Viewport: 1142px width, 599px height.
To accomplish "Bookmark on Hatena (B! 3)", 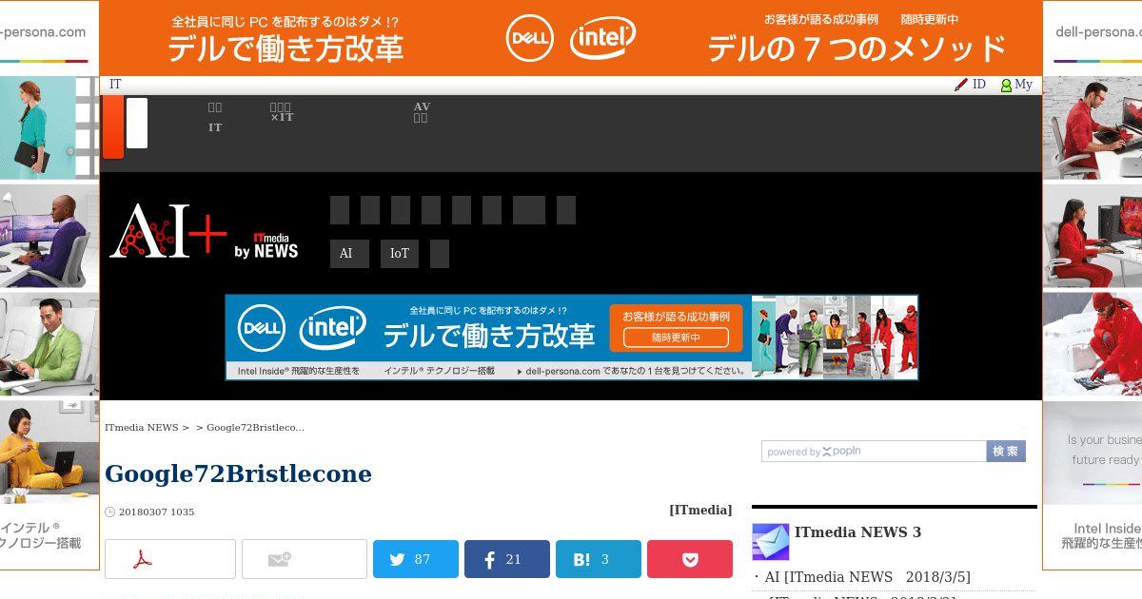I will (x=599, y=559).
